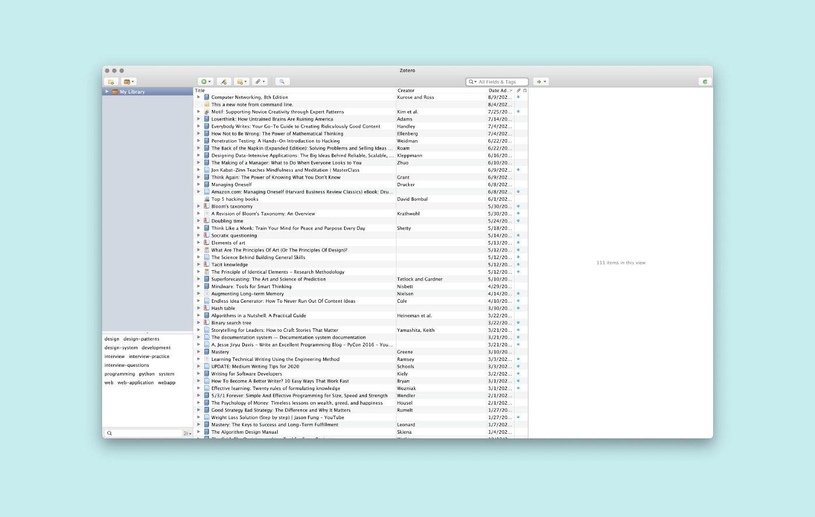The width and height of the screenshot is (815, 517).
Task: Expand the My Library tree
Action: click(107, 91)
